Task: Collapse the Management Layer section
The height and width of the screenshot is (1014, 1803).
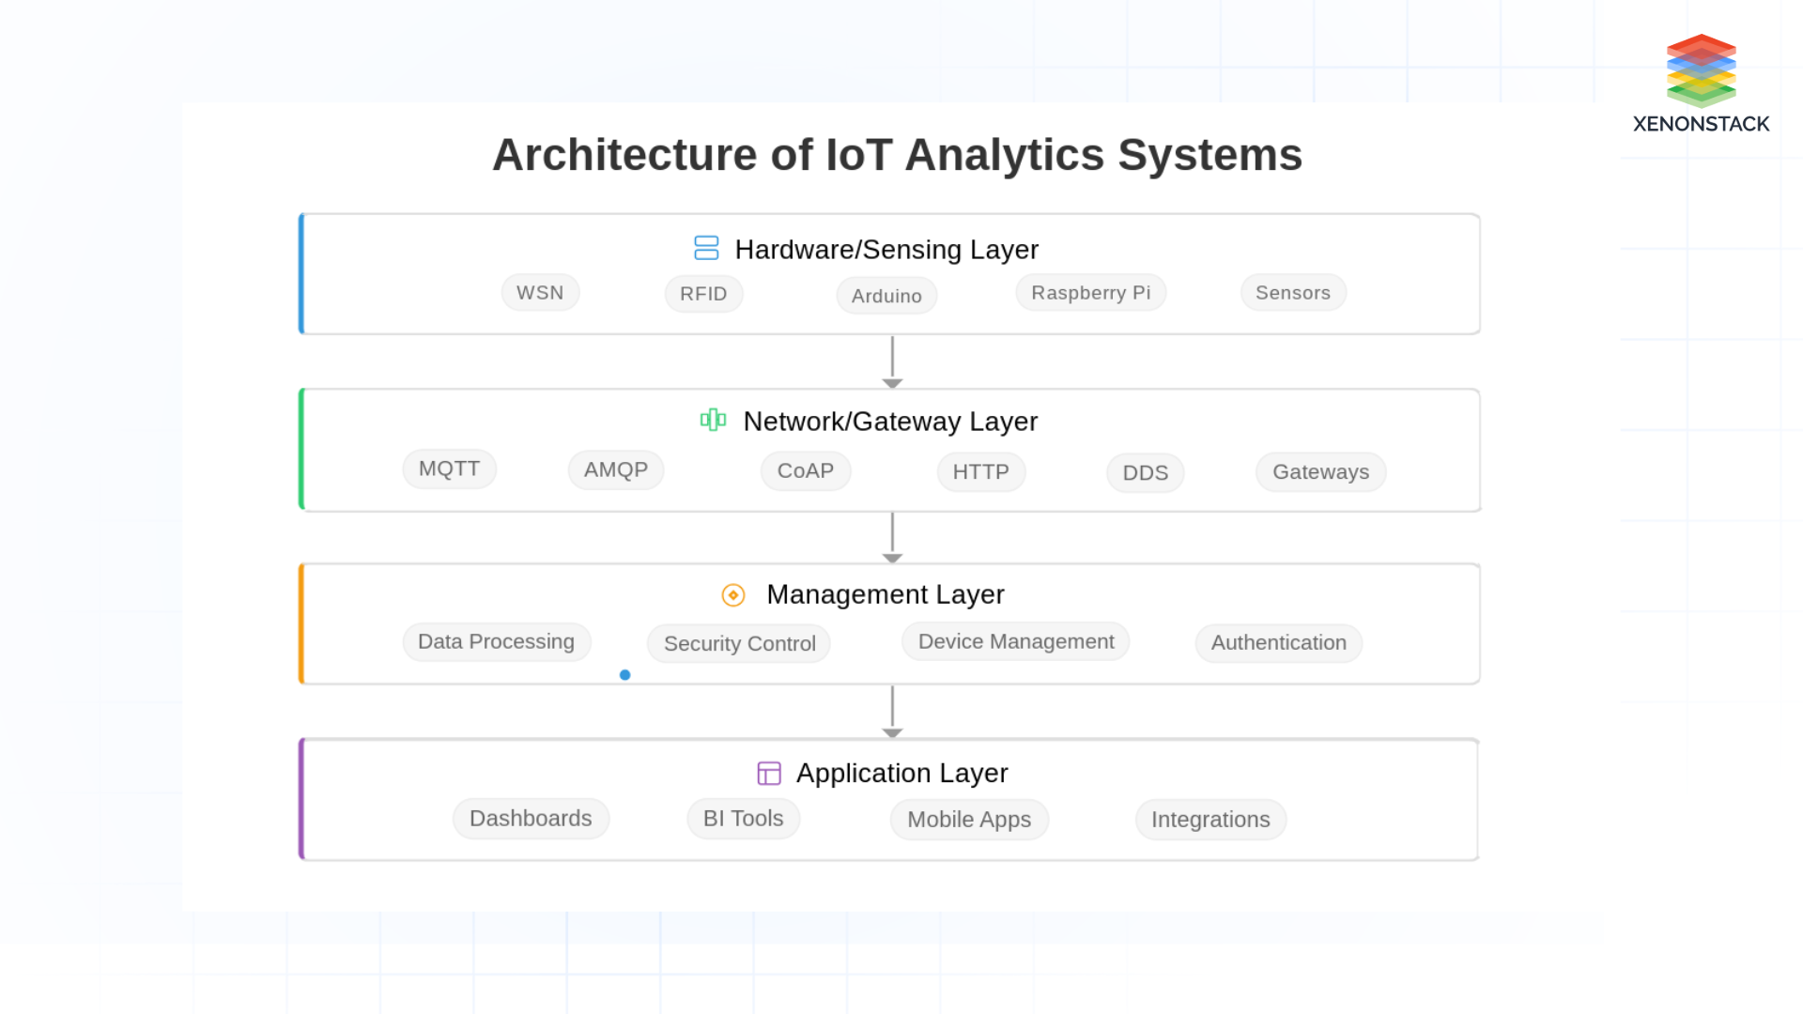Action: tap(885, 594)
